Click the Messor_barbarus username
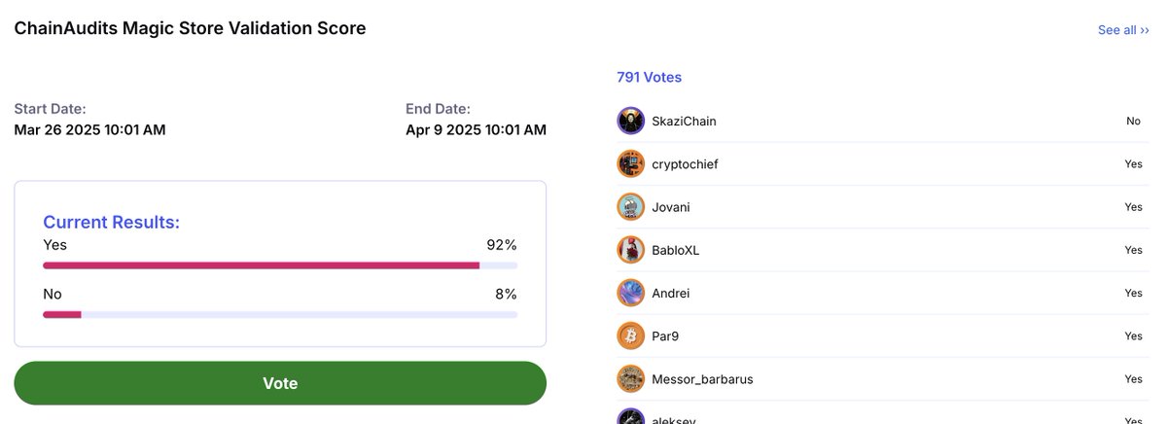This screenshot has height=424, width=1167. pyautogui.click(x=702, y=379)
